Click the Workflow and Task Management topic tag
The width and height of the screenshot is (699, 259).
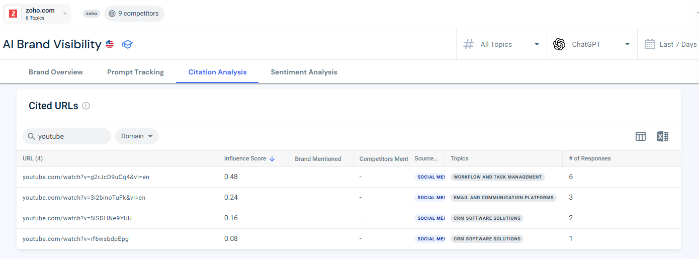498,177
